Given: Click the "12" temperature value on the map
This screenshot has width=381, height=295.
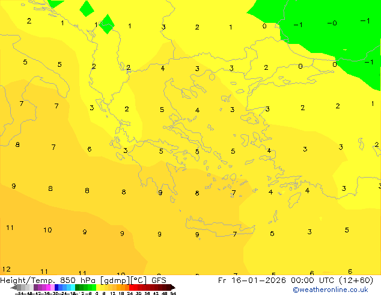Looking at the screenshot, I should (7, 269).
